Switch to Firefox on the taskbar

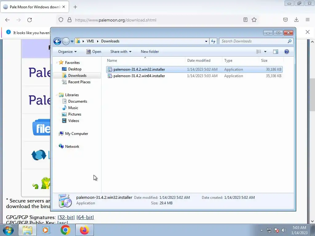pos(84,230)
